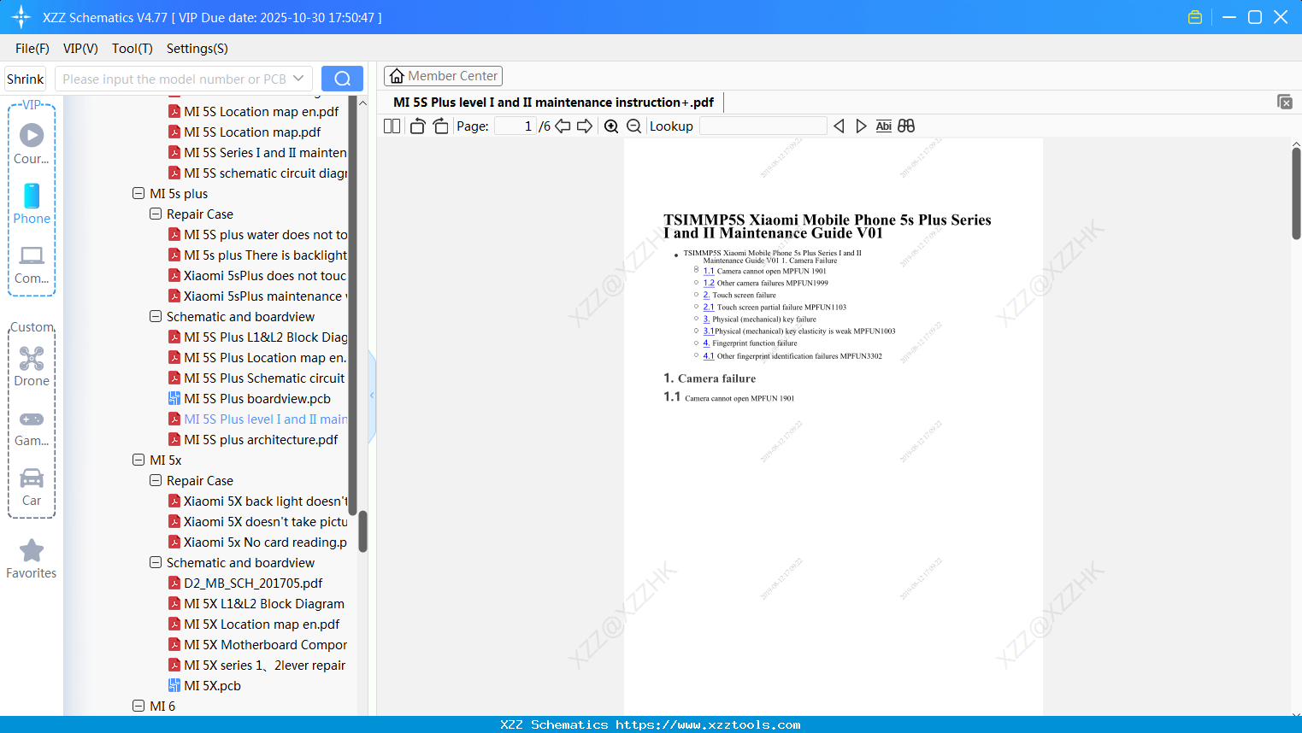Viewport: 1302px width, 733px height.
Task: Go to the previous PDF page arrow
Action: coord(563,126)
